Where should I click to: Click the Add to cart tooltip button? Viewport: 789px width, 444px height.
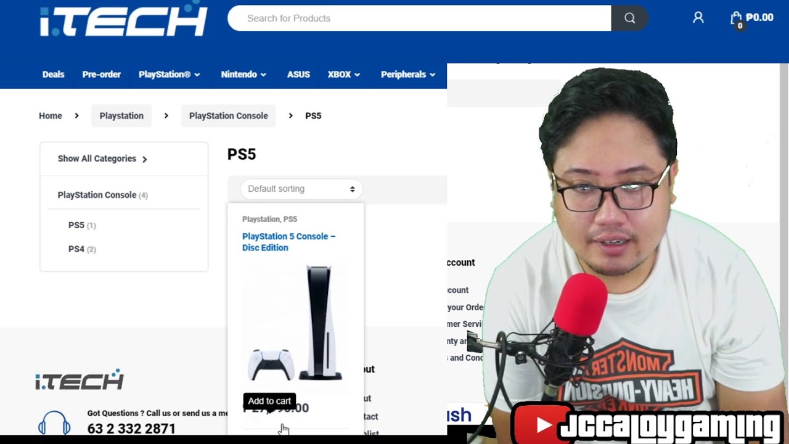point(269,401)
